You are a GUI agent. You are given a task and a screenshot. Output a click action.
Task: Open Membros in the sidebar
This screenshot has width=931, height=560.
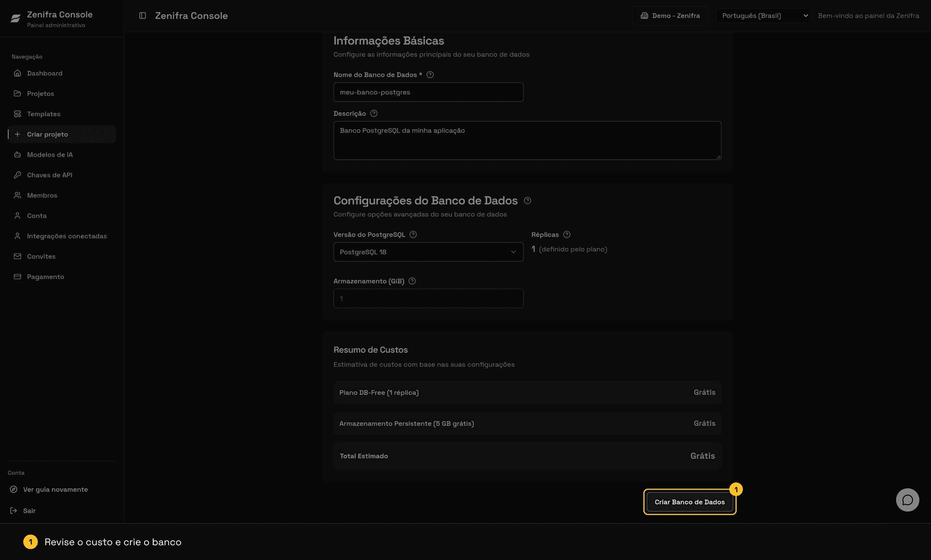pyautogui.click(x=62, y=195)
